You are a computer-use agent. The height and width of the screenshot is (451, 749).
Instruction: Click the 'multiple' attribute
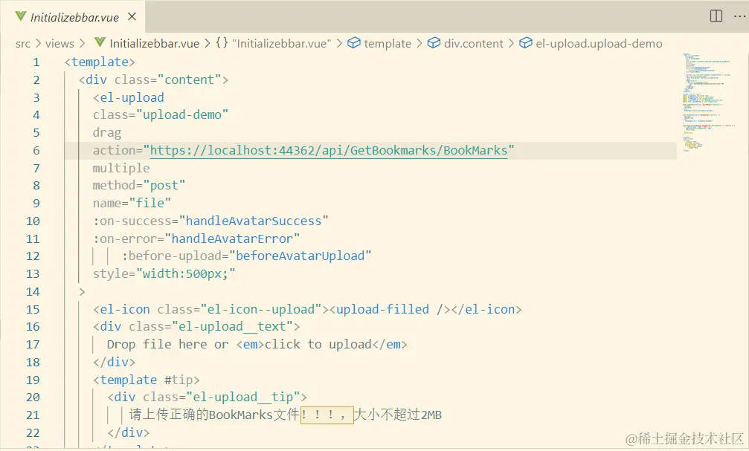point(121,168)
